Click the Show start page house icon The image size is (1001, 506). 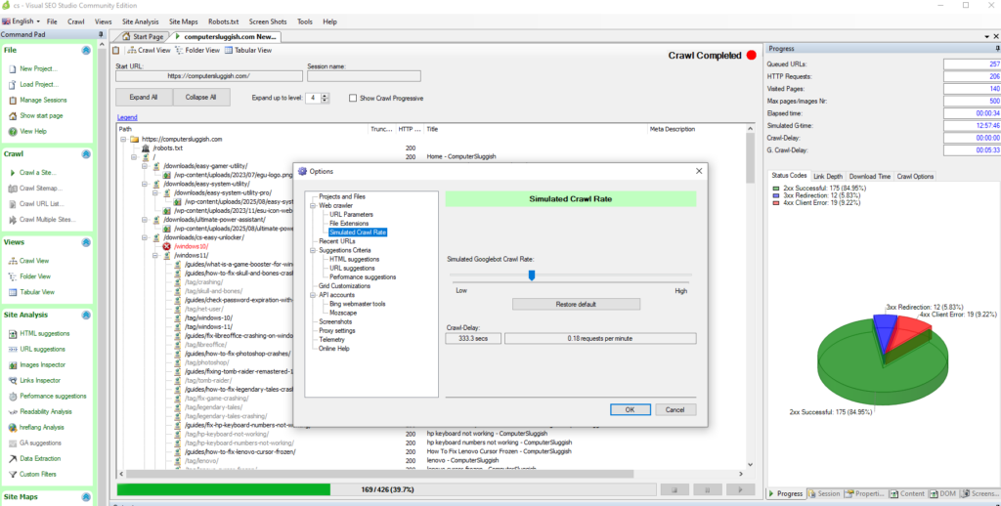(x=12, y=116)
